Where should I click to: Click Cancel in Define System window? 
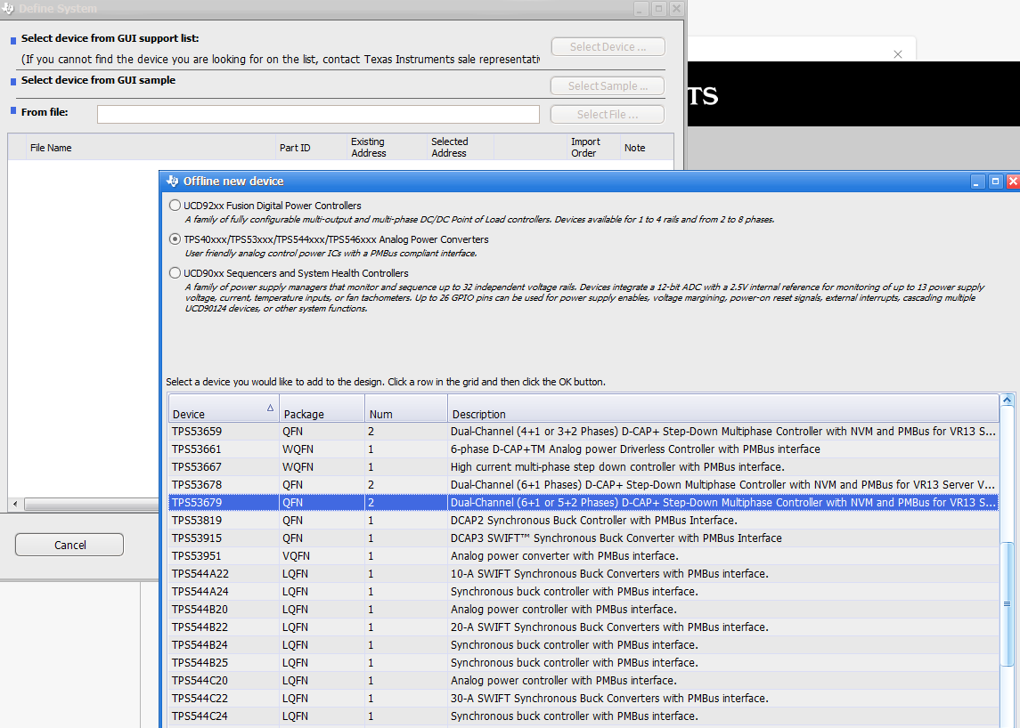coord(69,545)
